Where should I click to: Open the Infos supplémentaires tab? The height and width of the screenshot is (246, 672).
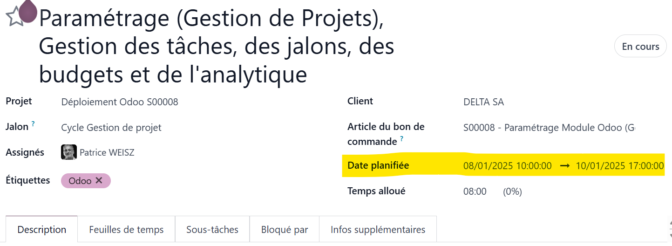click(378, 229)
